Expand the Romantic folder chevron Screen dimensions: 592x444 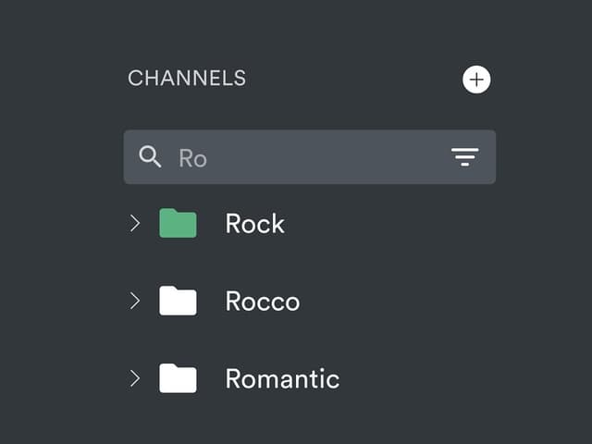click(x=135, y=378)
